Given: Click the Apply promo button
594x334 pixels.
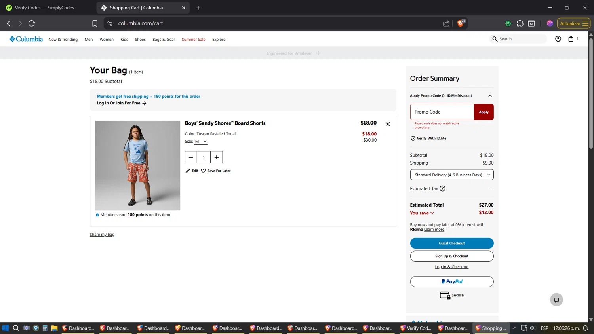Looking at the screenshot, I should [x=484, y=112].
